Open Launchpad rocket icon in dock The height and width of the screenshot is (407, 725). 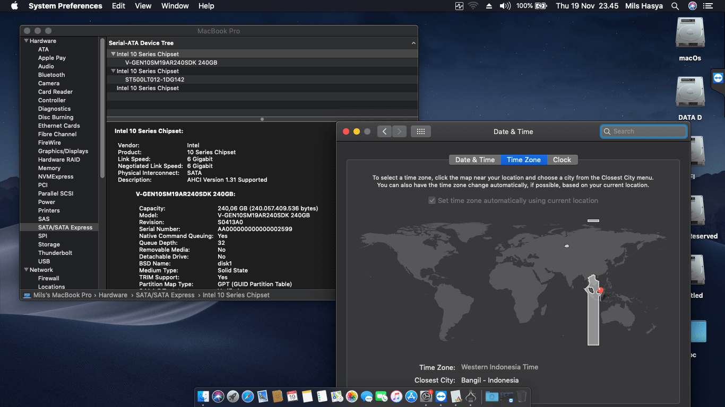[x=233, y=396]
